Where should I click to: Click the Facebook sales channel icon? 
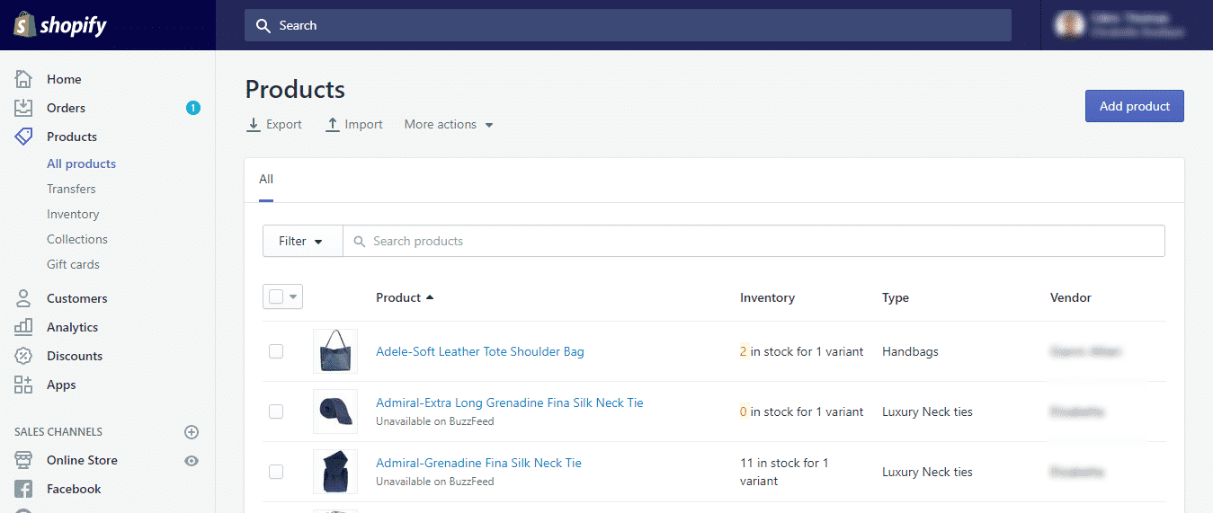pos(23,489)
